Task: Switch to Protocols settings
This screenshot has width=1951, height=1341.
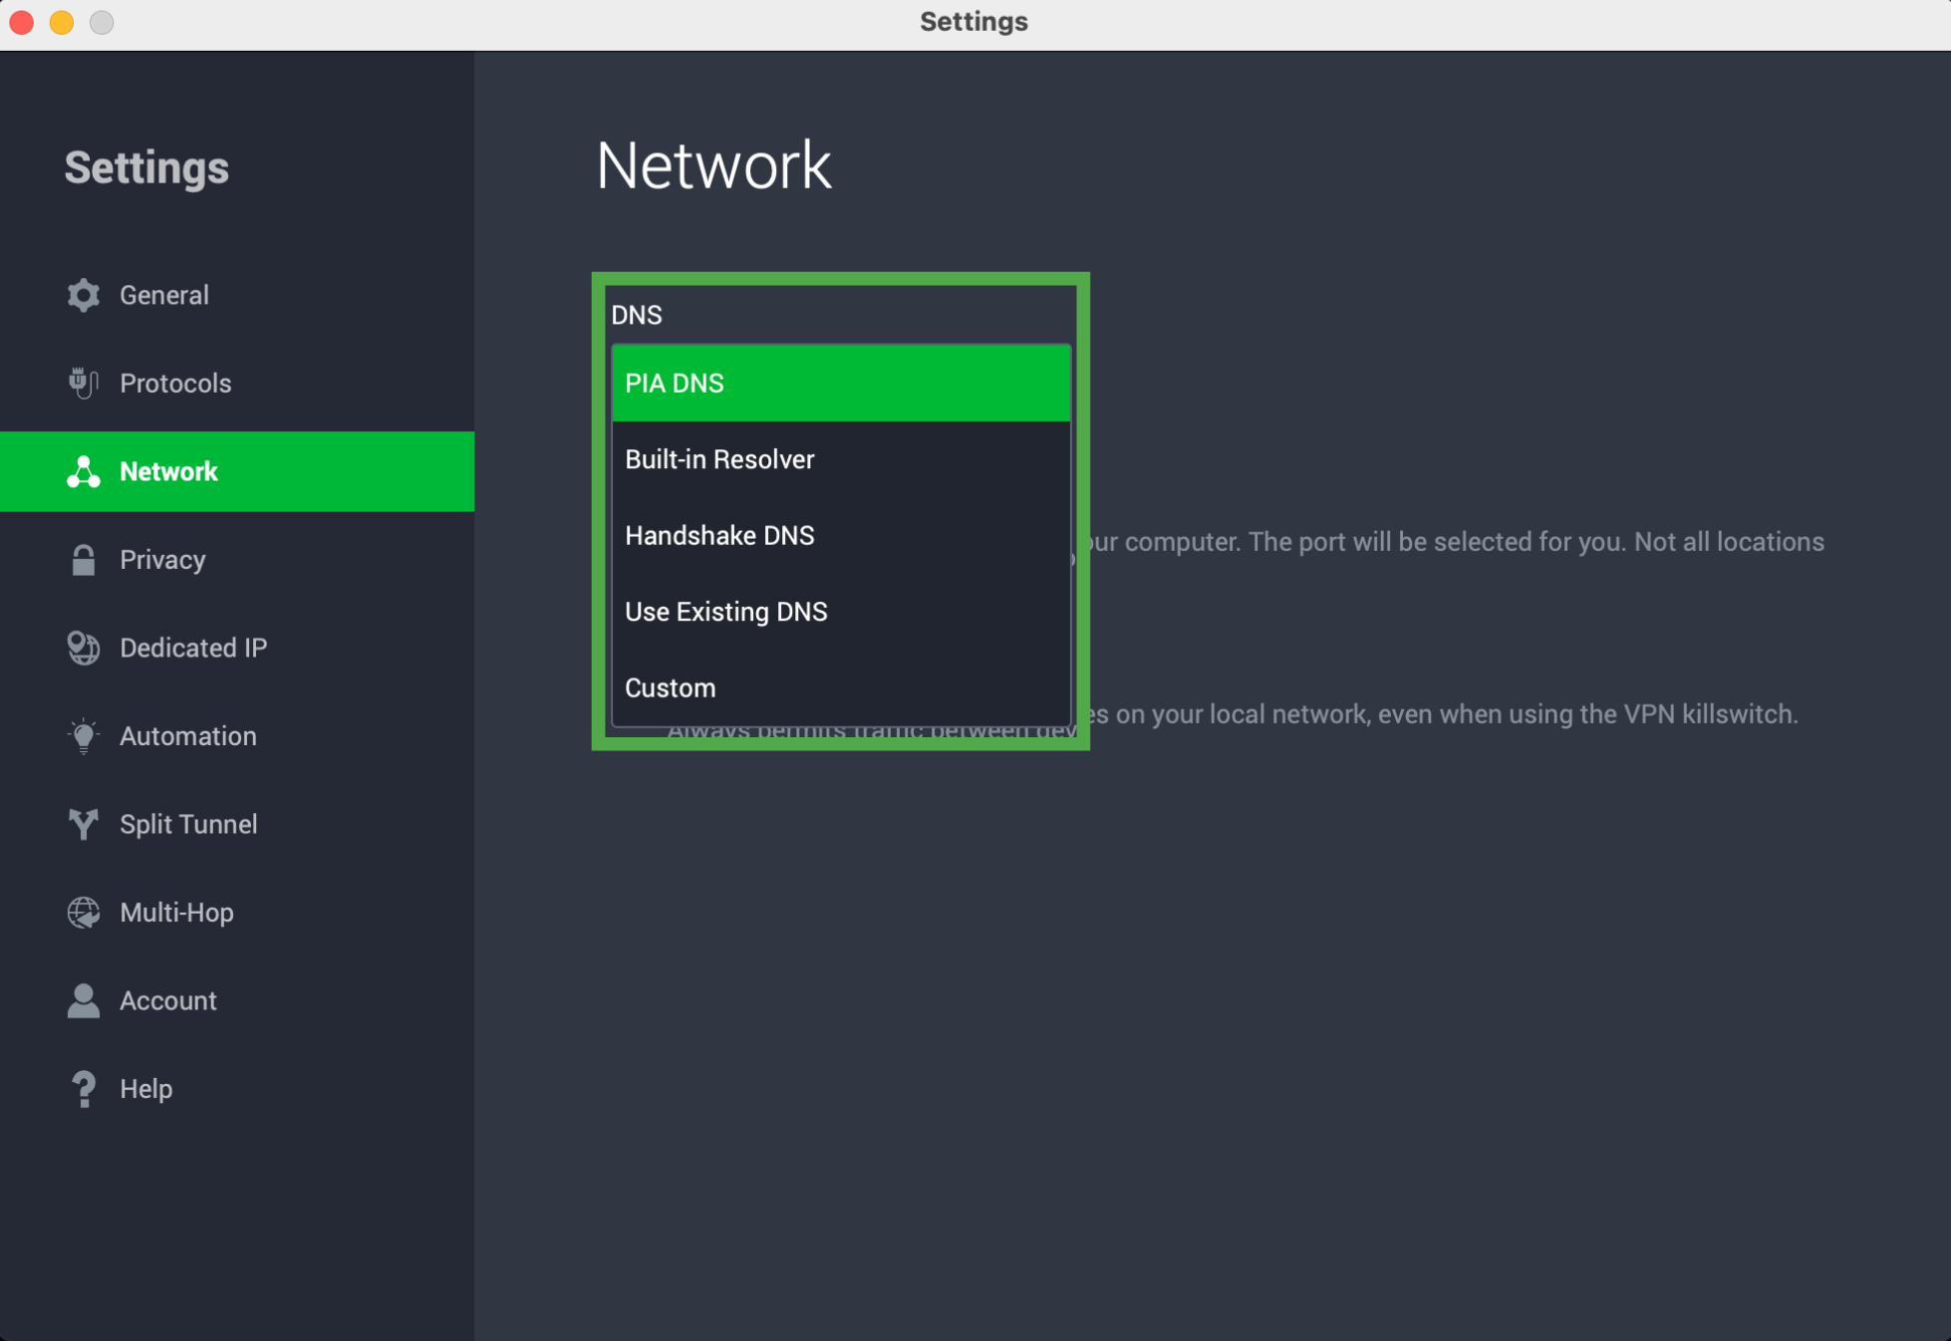Action: pos(237,384)
